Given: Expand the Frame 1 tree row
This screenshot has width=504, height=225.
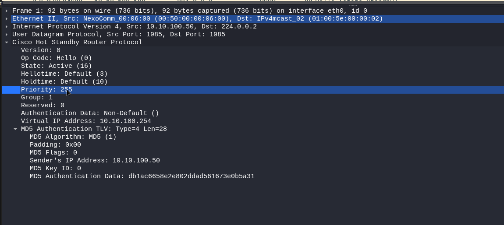Looking at the screenshot, I should click(x=7, y=11).
